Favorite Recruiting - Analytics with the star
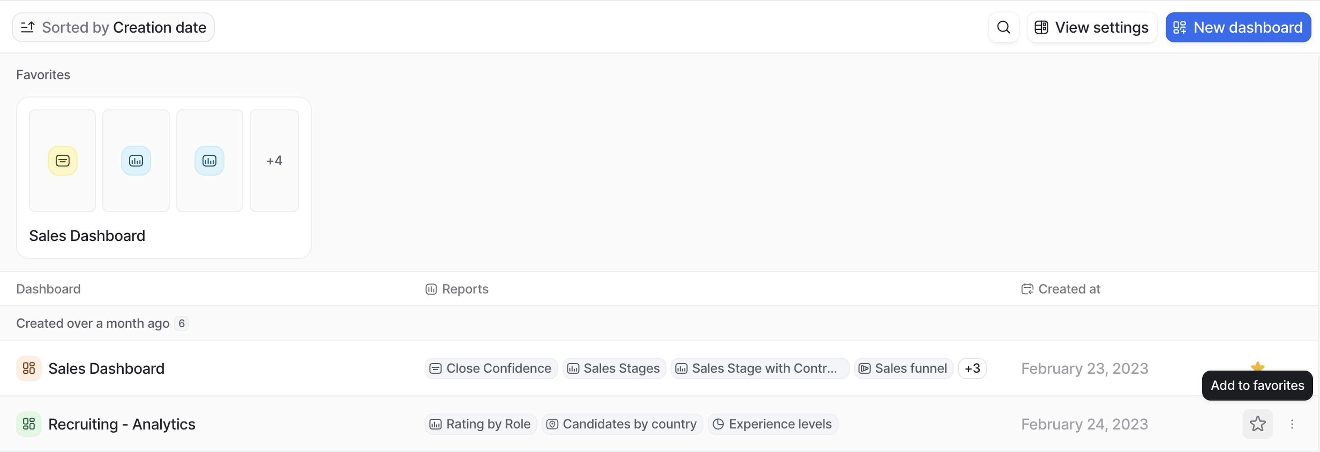This screenshot has height=452, width=1320. [1257, 424]
